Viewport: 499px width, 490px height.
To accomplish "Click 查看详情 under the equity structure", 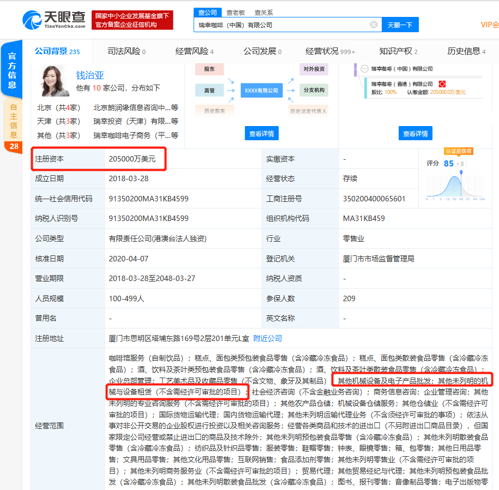I will click(x=415, y=133).
